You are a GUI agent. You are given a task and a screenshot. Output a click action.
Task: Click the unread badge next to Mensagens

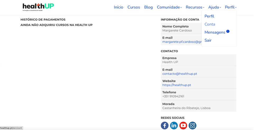[228, 31]
